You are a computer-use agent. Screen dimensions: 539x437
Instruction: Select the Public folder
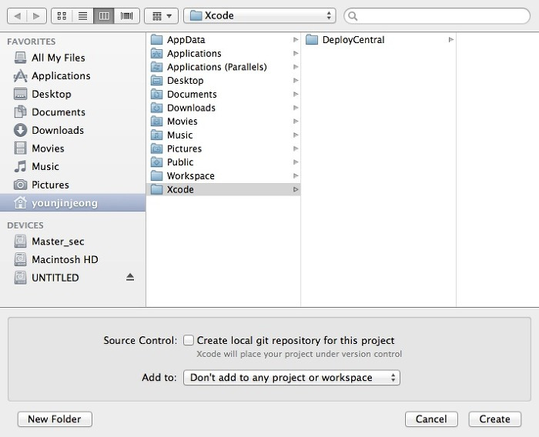[223, 162]
